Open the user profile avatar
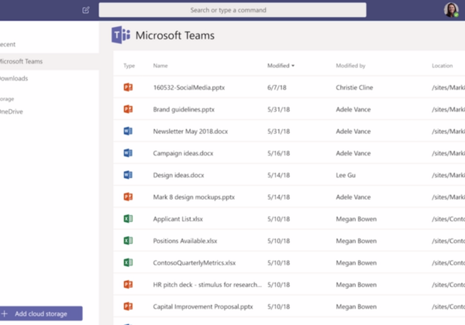Viewport: 465px width, 325px height. click(451, 10)
